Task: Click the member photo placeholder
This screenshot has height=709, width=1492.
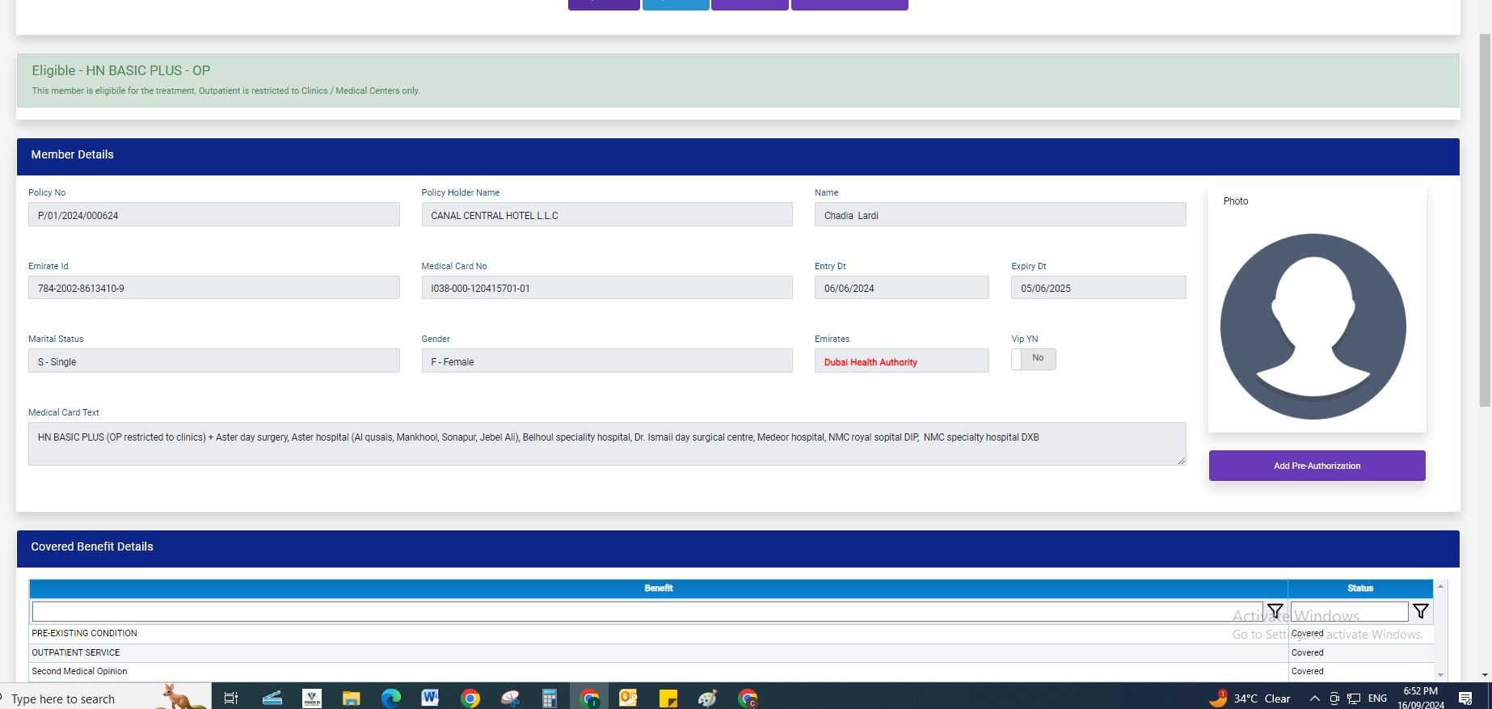Action: [1313, 327]
